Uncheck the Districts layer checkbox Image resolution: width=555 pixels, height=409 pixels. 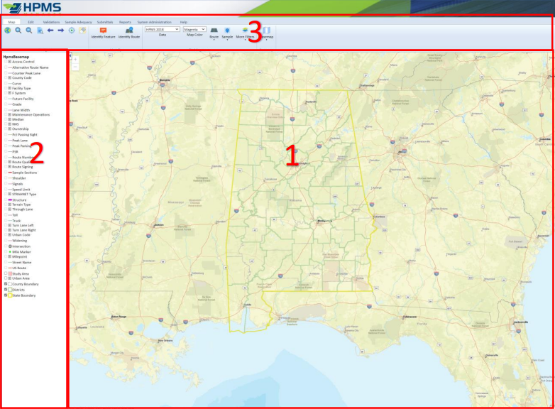tap(6, 290)
